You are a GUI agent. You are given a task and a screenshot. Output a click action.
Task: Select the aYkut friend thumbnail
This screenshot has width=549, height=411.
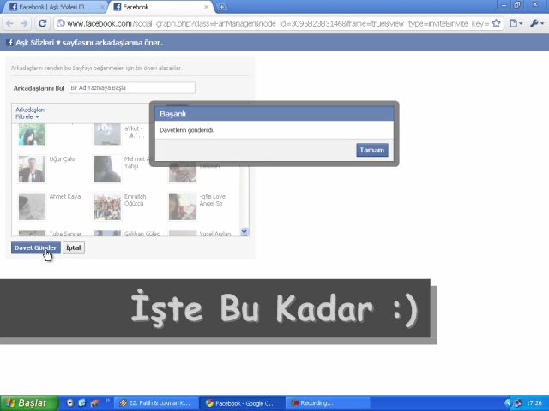(x=107, y=134)
